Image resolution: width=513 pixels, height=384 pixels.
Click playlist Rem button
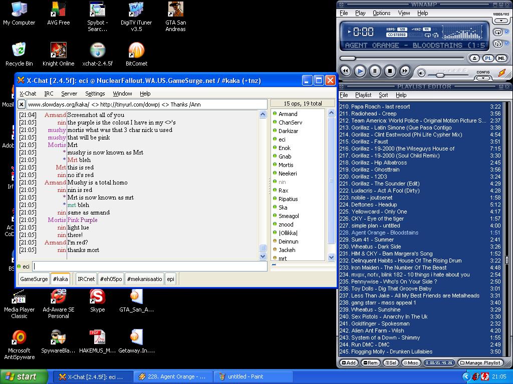370,363
